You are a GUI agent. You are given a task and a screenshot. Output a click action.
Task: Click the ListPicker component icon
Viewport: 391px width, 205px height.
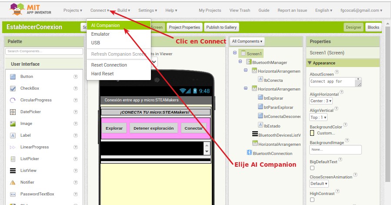(x=13, y=159)
